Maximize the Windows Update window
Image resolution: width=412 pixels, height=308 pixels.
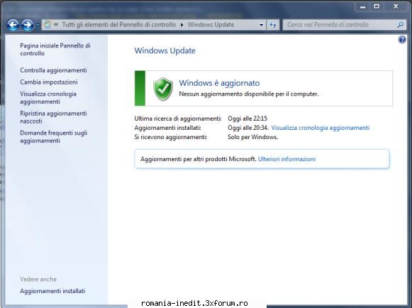(x=377, y=6)
